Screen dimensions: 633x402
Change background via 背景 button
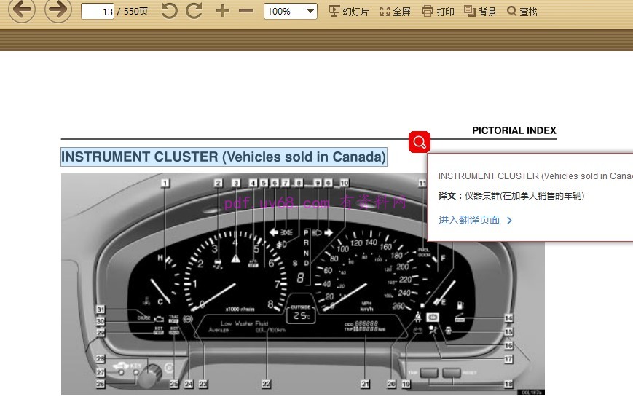pyautogui.click(x=481, y=12)
